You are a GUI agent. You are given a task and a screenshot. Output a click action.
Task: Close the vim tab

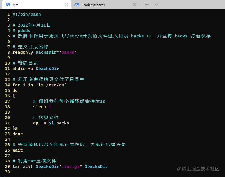(x=66, y=5)
